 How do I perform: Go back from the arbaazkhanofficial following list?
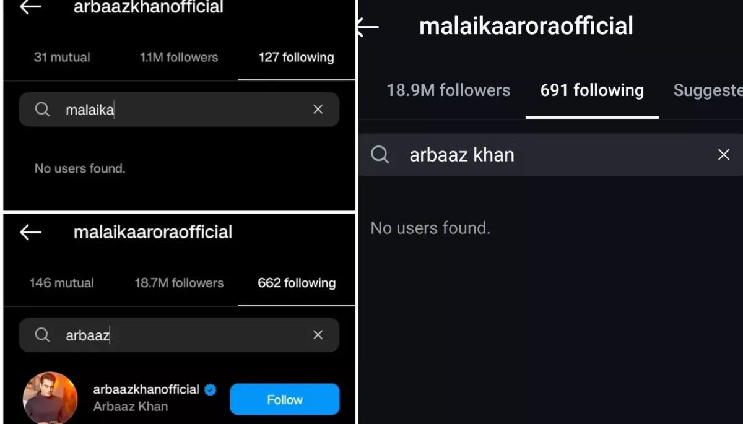[x=30, y=7]
